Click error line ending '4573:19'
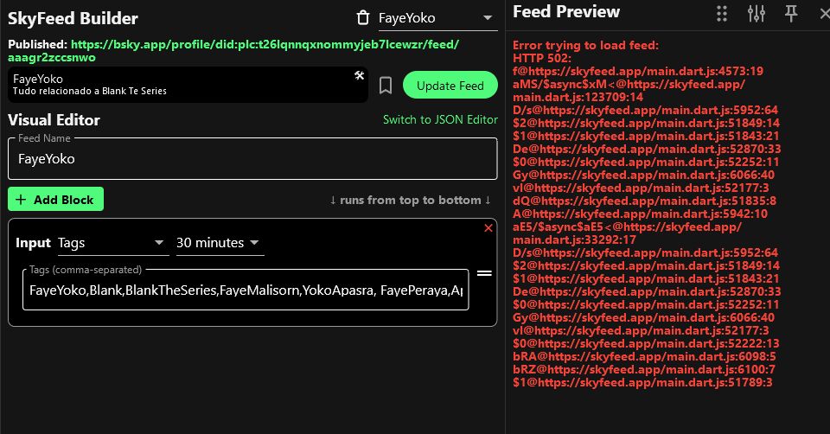The image size is (830, 434). tap(638, 71)
